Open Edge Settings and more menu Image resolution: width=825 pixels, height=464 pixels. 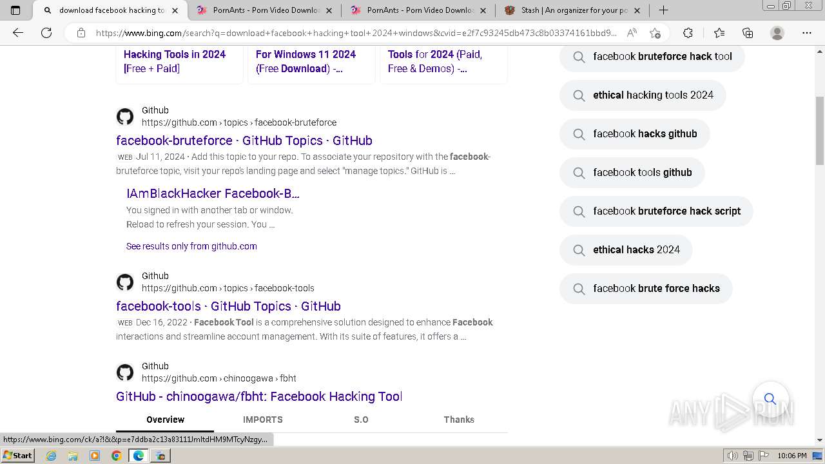[807, 33]
